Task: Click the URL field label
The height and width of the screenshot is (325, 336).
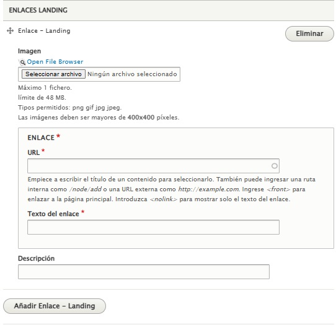Action: tap(33, 152)
